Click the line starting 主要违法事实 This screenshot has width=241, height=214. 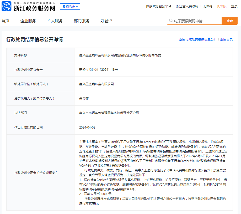point(151,142)
